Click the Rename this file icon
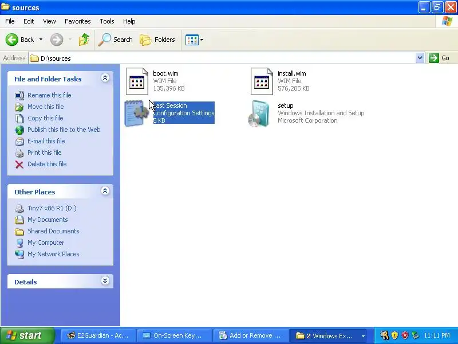 tap(19, 96)
